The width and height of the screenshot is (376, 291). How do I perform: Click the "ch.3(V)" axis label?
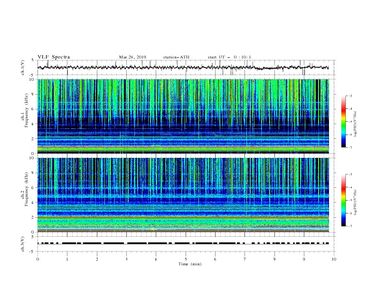23,244
